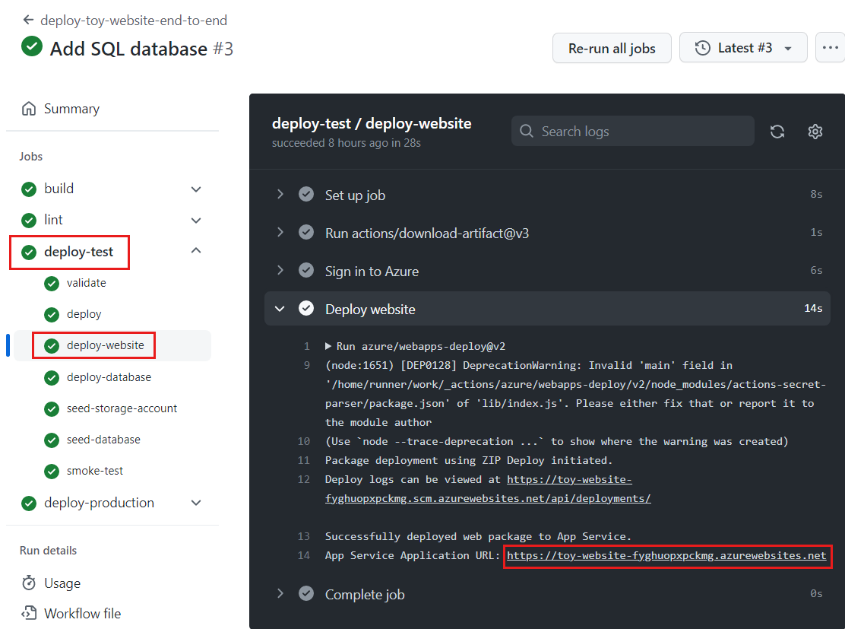845x629 pixels.
Task: Open the Usage run details
Action: (62, 583)
